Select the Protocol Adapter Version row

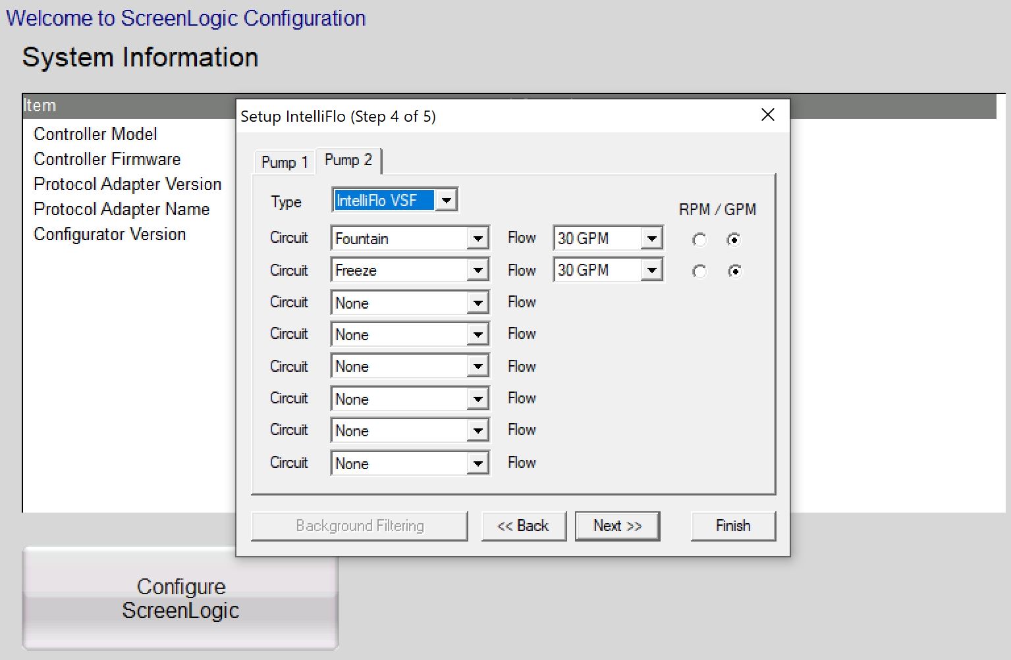pos(127,184)
